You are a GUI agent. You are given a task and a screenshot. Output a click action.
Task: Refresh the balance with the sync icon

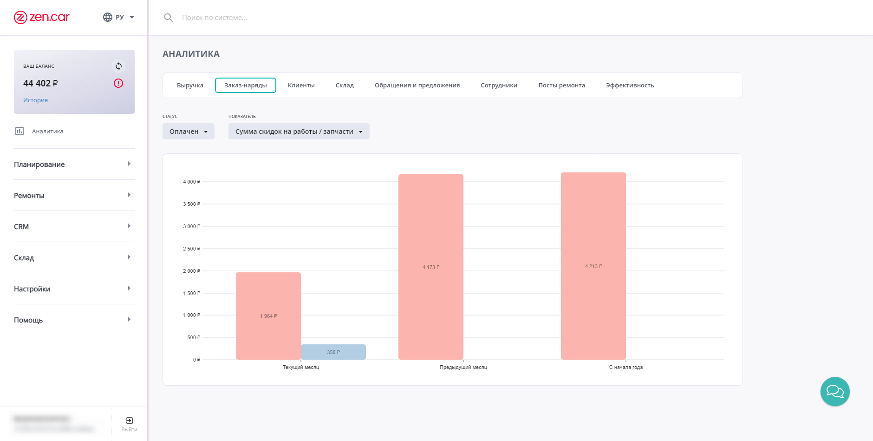118,66
